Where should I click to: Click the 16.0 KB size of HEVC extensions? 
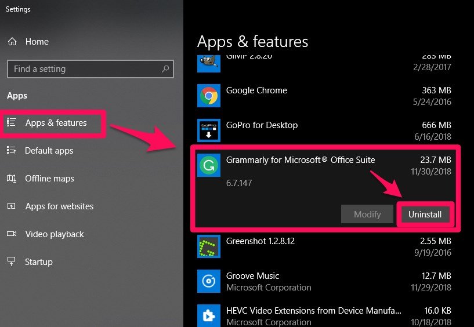tap(437, 311)
